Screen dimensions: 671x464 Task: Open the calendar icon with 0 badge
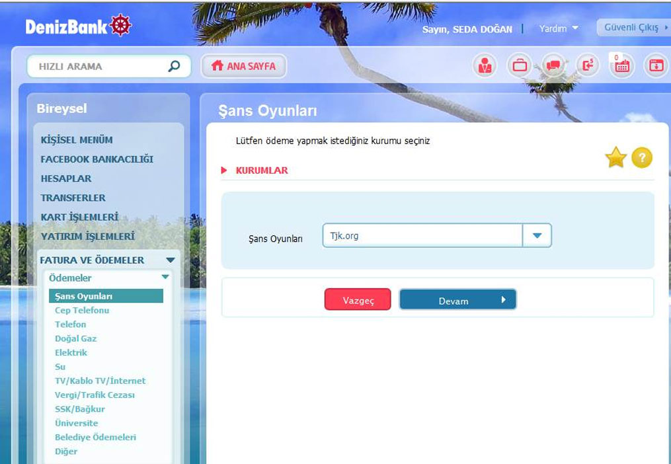(622, 65)
